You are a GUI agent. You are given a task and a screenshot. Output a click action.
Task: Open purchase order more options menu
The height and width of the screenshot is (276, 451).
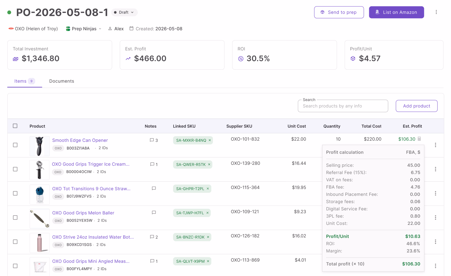click(x=436, y=12)
